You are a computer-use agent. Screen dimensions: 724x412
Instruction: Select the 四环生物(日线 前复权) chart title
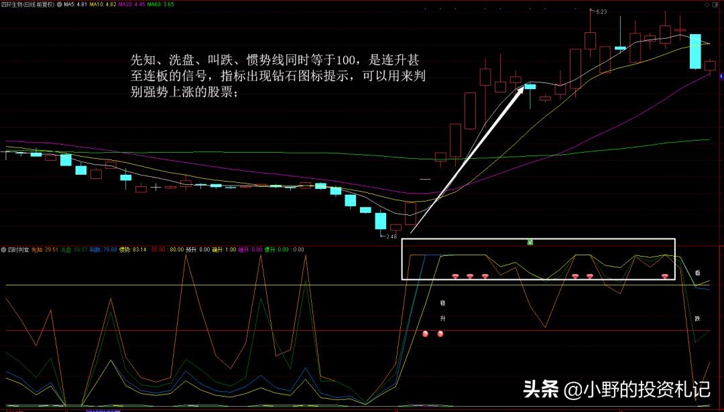coord(28,4)
